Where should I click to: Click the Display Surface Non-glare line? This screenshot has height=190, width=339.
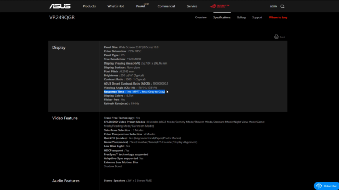coord(122,67)
